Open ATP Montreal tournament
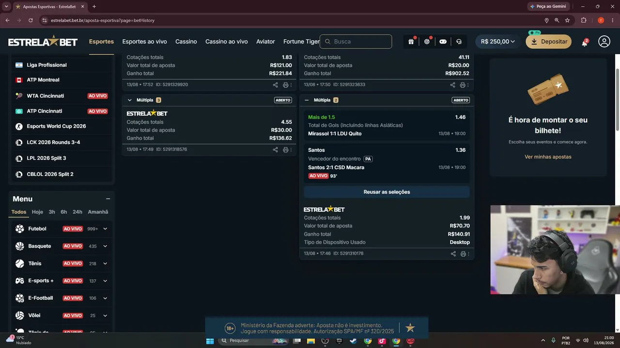The height and width of the screenshot is (348, 620). coord(43,80)
